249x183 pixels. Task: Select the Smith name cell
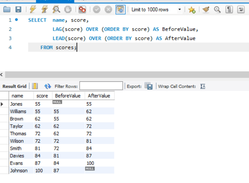point(21,148)
